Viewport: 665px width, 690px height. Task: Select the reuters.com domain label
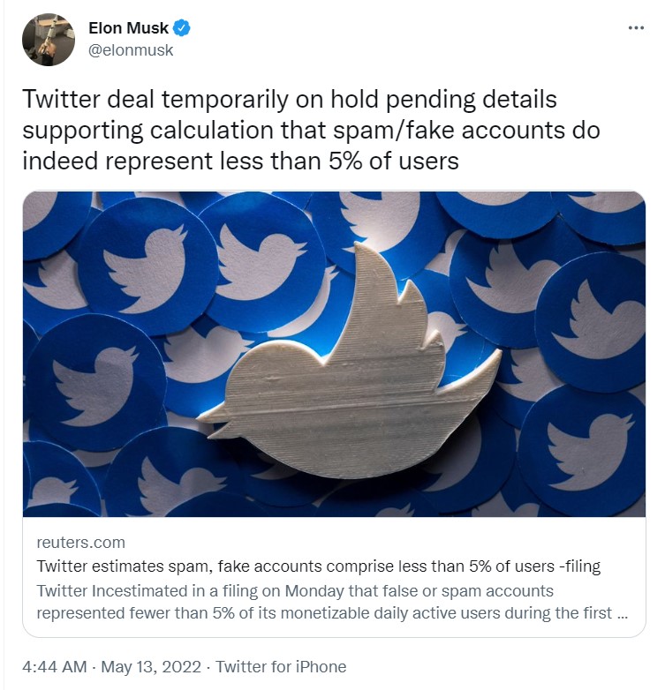(x=81, y=543)
